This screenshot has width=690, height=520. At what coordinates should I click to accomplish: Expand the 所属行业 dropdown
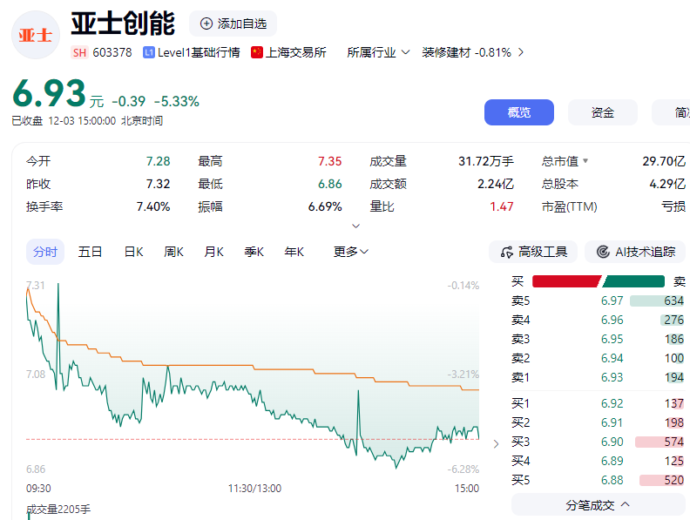[x=378, y=52]
